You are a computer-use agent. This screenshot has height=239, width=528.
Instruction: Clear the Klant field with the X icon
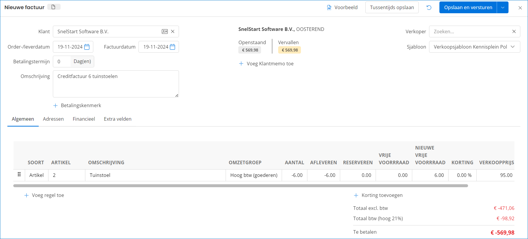pyautogui.click(x=173, y=31)
